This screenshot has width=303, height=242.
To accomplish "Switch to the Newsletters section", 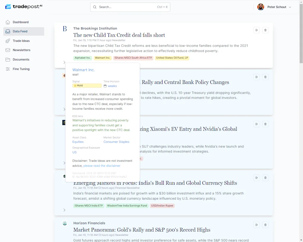I will [21, 50].
